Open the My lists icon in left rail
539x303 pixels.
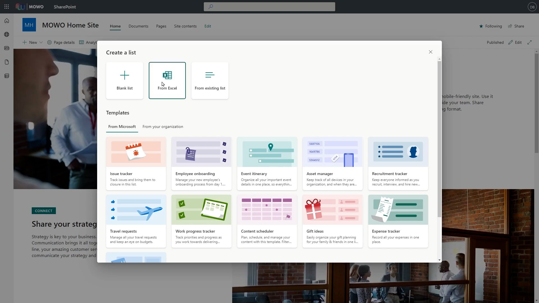[7, 76]
